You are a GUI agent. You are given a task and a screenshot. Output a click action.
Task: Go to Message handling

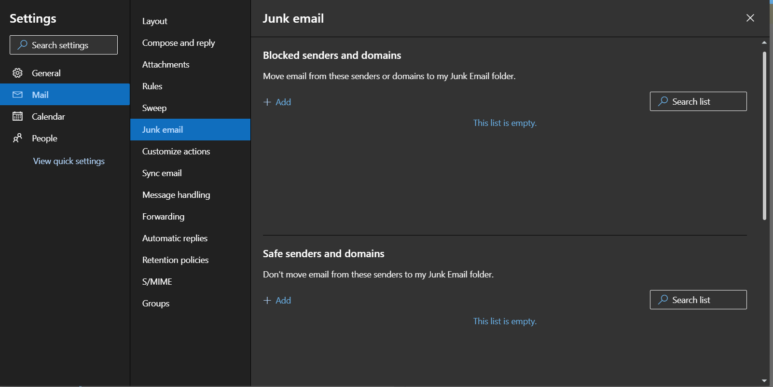[x=190, y=195]
